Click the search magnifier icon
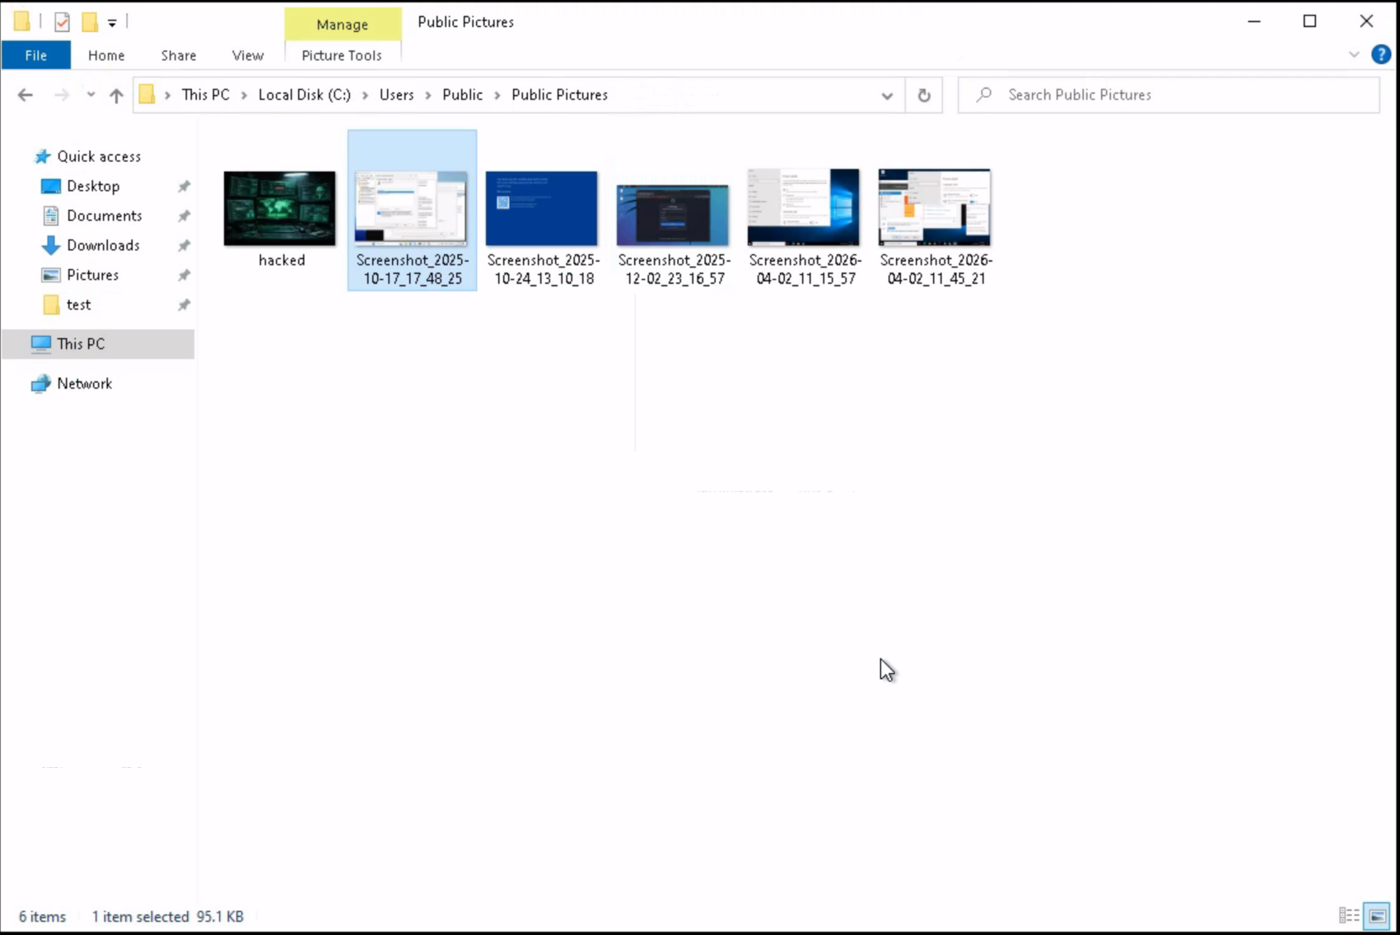The width and height of the screenshot is (1400, 935). click(x=983, y=95)
